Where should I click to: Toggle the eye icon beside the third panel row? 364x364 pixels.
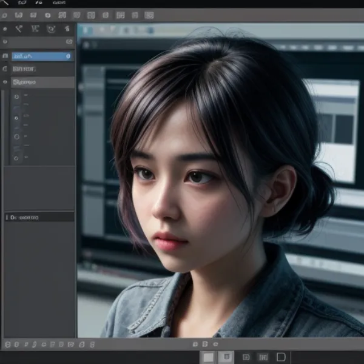5,82
